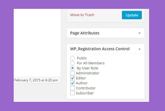165x111 pixels.
Task: Click the 'For All Members' label text
Action: [x=91, y=63]
